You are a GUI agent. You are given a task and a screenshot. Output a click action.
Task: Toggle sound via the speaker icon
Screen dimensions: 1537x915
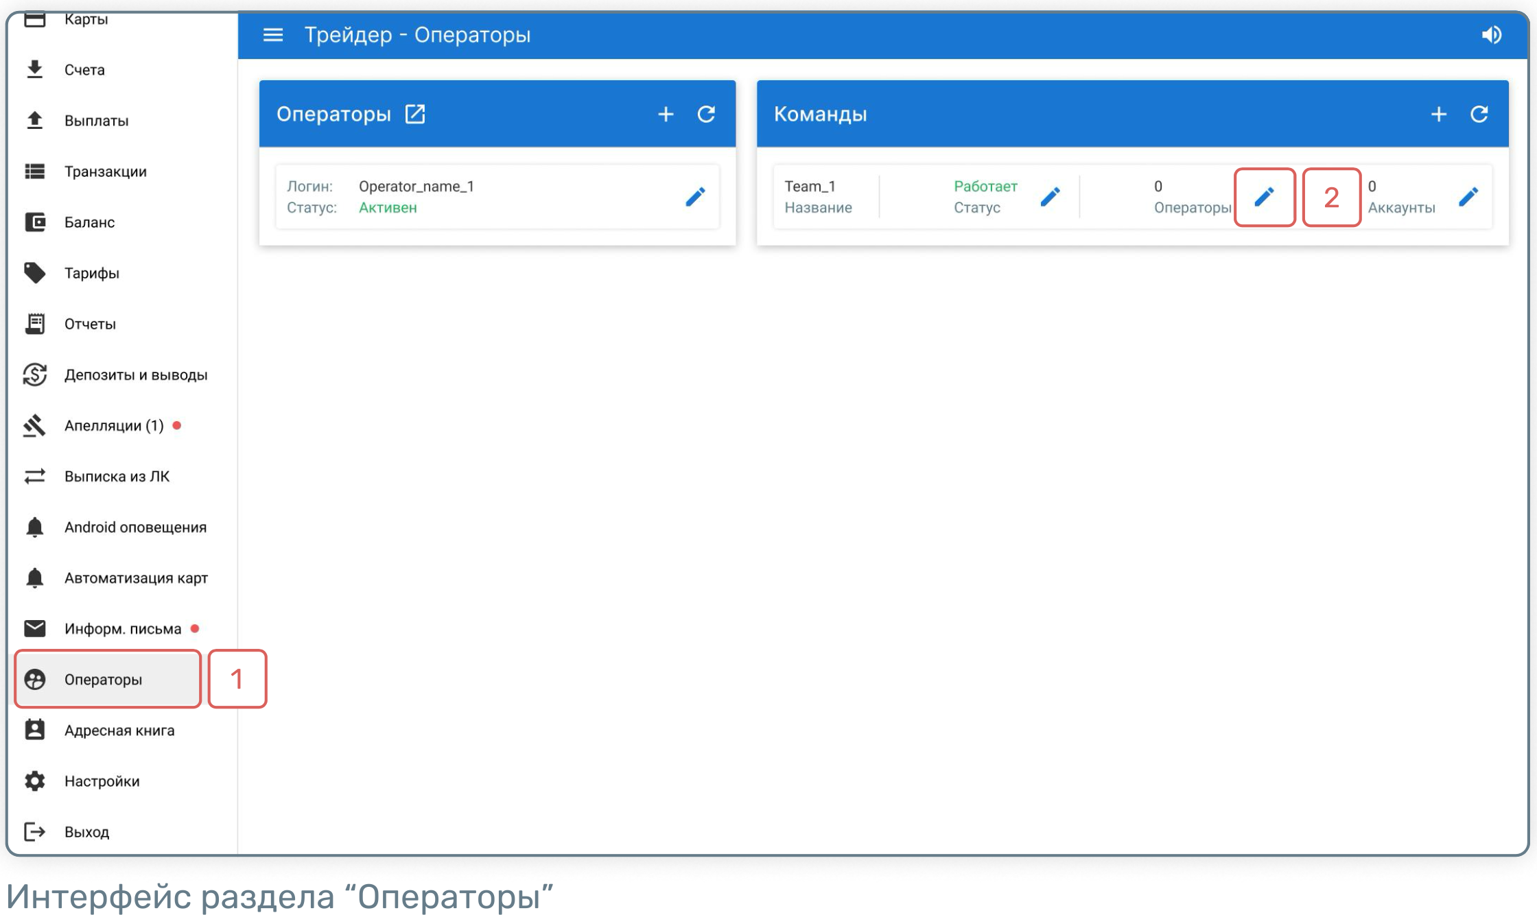1491,35
